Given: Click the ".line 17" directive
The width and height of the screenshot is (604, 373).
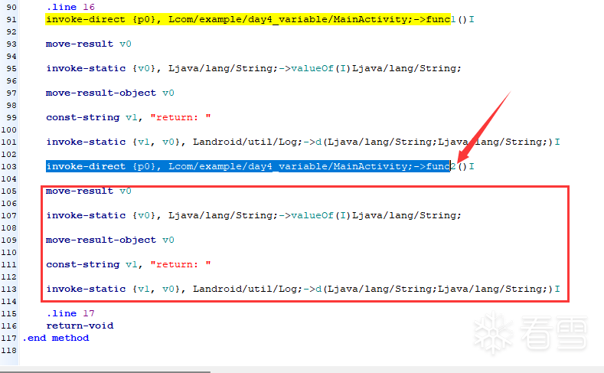Looking at the screenshot, I should pos(70,313).
